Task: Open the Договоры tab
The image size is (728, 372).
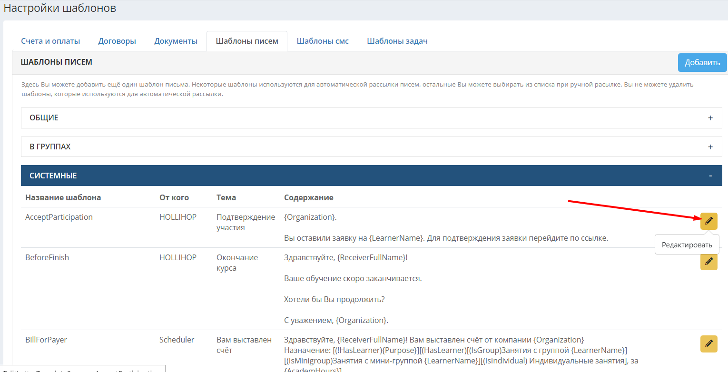Action: [x=117, y=41]
